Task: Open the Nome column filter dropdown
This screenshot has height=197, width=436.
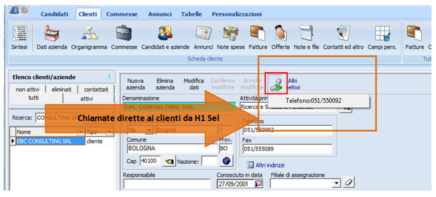Action: 81,131
